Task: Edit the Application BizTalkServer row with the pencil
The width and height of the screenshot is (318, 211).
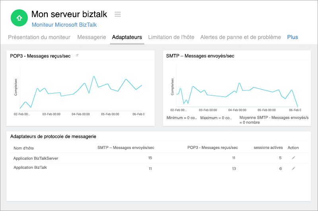Action: click(x=293, y=158)
